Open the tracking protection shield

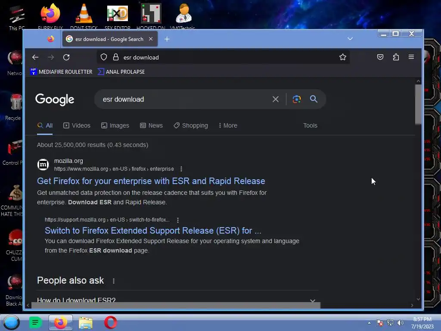pos(104,57)
